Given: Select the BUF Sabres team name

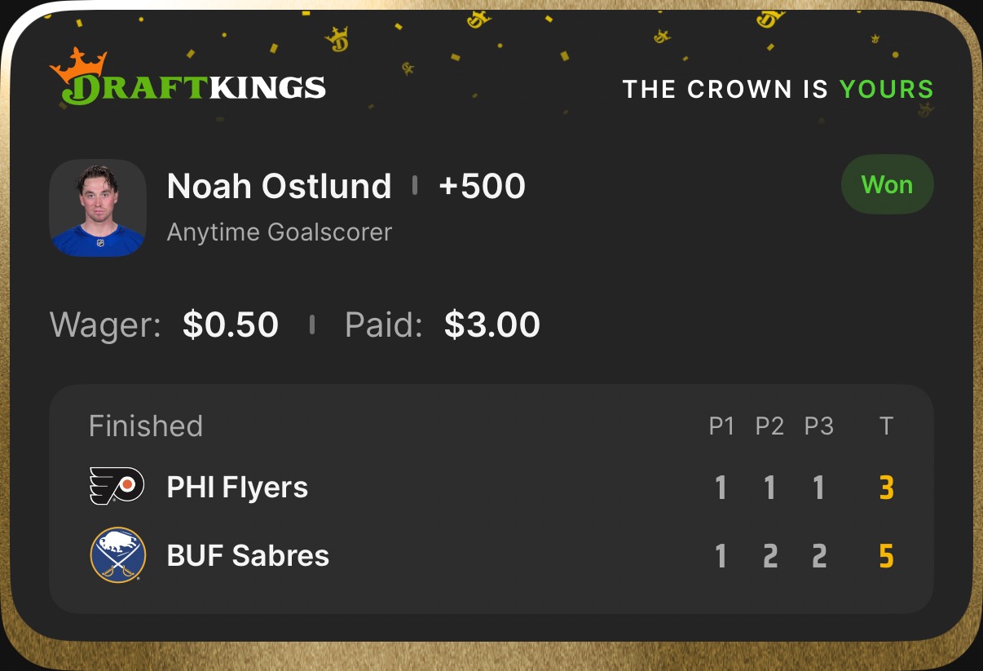Looking at the screenshot, I should coord(248,556).
